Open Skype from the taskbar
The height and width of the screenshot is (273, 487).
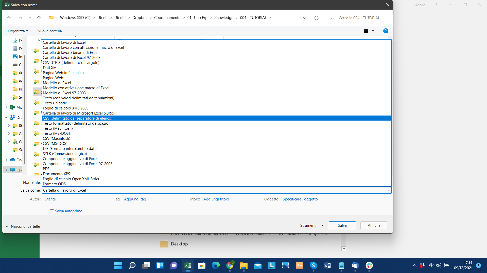coord(313,265)
